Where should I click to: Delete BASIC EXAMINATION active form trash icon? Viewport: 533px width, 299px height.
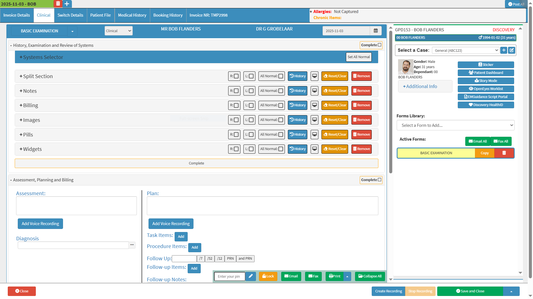pyautogui.click(x=504, y=153)
